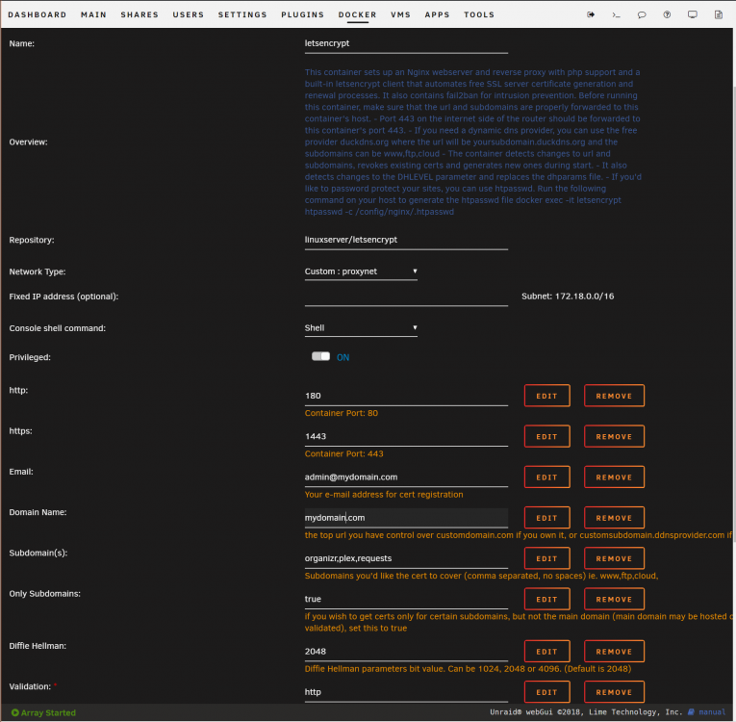Open the log document icon
Viewport: 736px width, 722px height.
(718, 14)
